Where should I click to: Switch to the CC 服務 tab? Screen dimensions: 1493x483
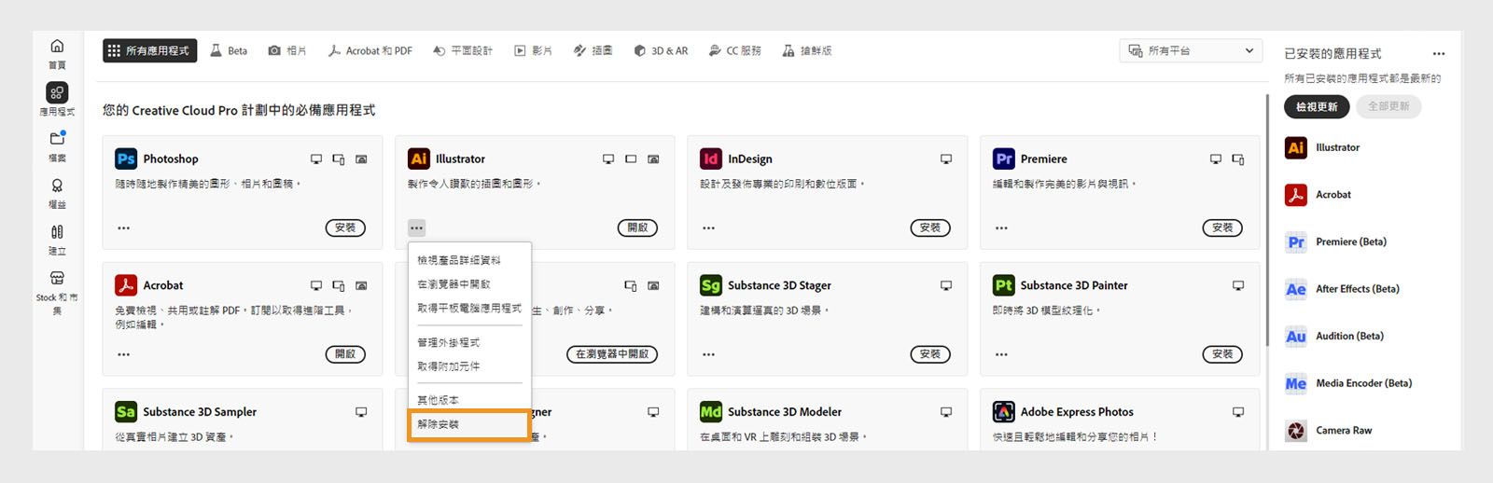point(735,50)
